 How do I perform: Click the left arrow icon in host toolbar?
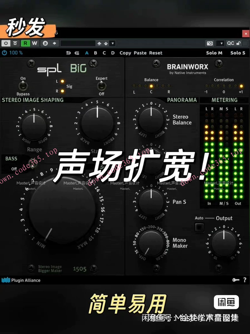[54, 43]
